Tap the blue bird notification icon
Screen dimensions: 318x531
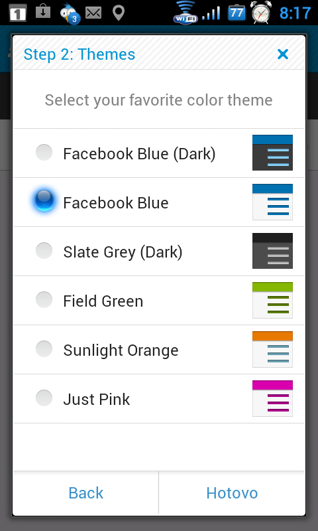coord(70,14)
